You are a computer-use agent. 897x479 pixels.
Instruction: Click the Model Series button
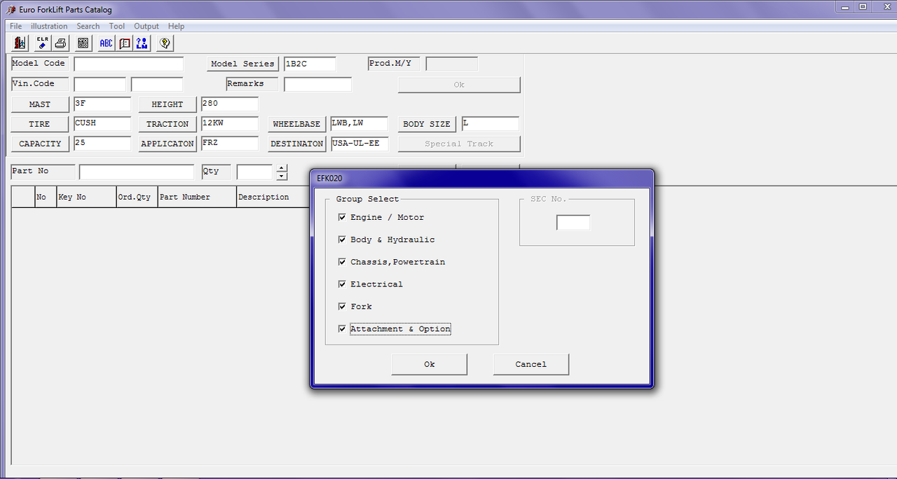(242, 64)
